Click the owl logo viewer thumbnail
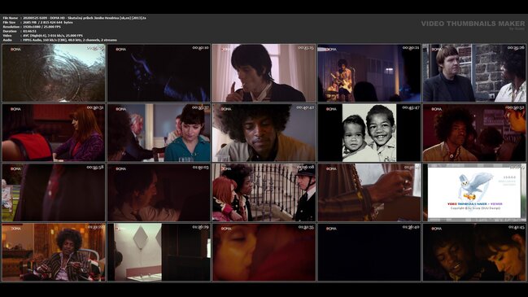Viewport: 528px width, 297px height. click(474, 192)
